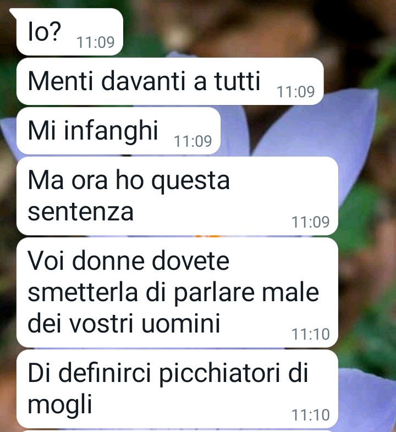Click the 11:09 timestamp on the "Io?" message

click(x=95, y=42)
